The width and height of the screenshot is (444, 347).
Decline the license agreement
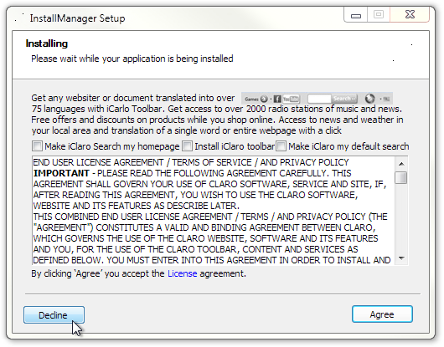54,314
